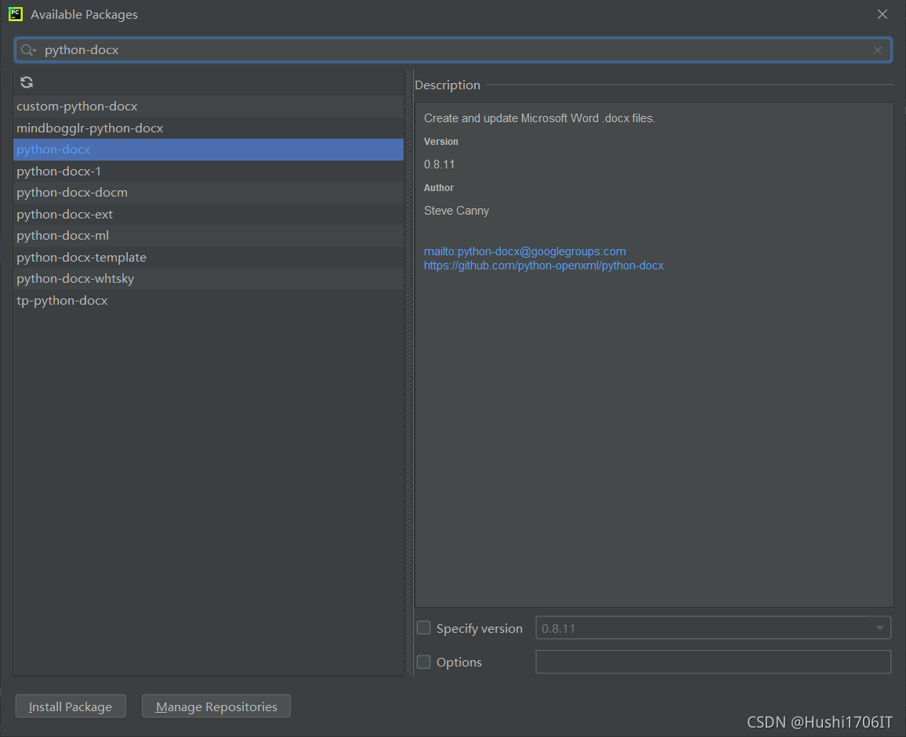This screenshot has width=906, height=737.
Task: Click the Options text input field
Action: coord(713,662)
